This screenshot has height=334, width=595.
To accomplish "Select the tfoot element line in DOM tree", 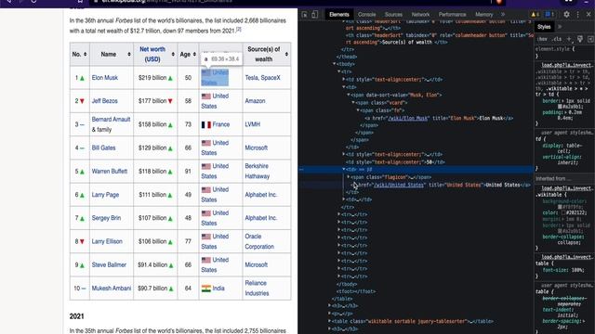I will coord(356,291).
